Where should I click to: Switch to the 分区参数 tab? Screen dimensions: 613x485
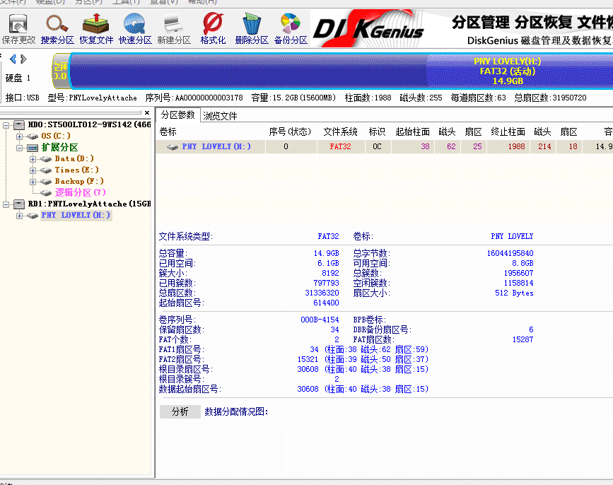[178, 115]
